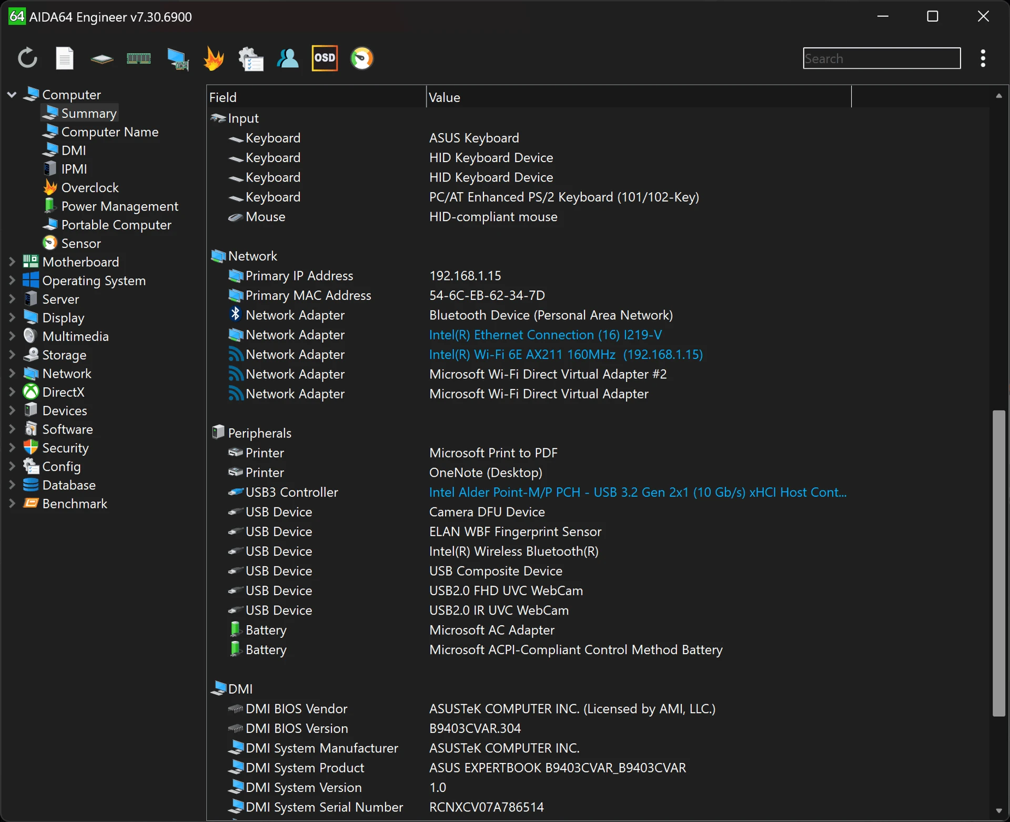1010x822 pixels.
Task: Click the scrollbar up arrow
Action: pos(998,96)
